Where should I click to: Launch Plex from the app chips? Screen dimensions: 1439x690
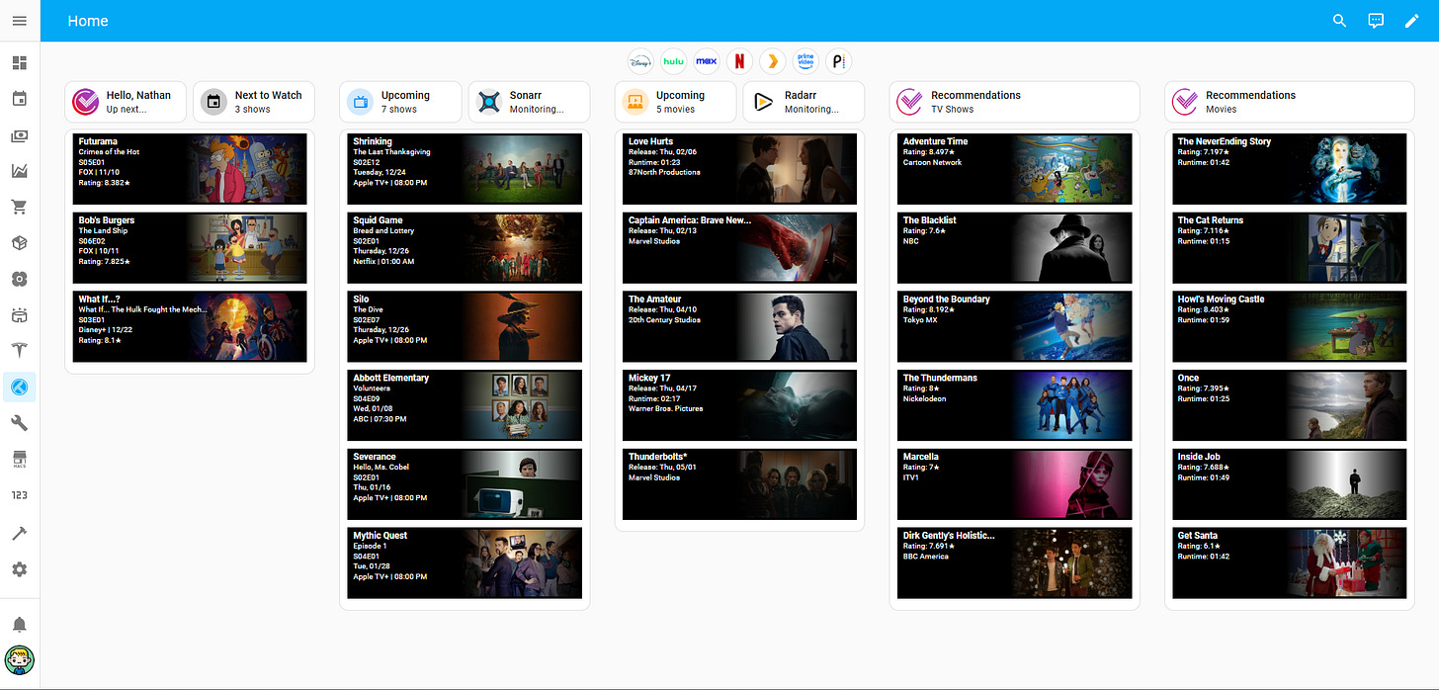click(773, 61)
